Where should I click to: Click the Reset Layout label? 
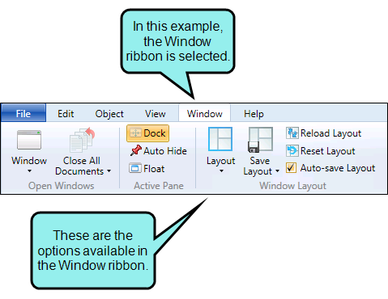(x=328, y=151)
